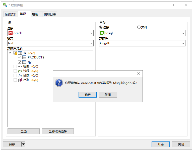Click the Data Transfer app icon in title bar
The width and height of the screenshot is (194, 150).
5,5
